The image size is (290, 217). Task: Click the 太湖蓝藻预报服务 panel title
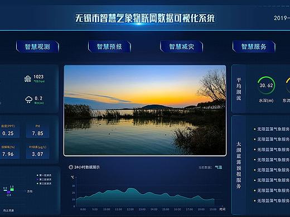point(239,165)
